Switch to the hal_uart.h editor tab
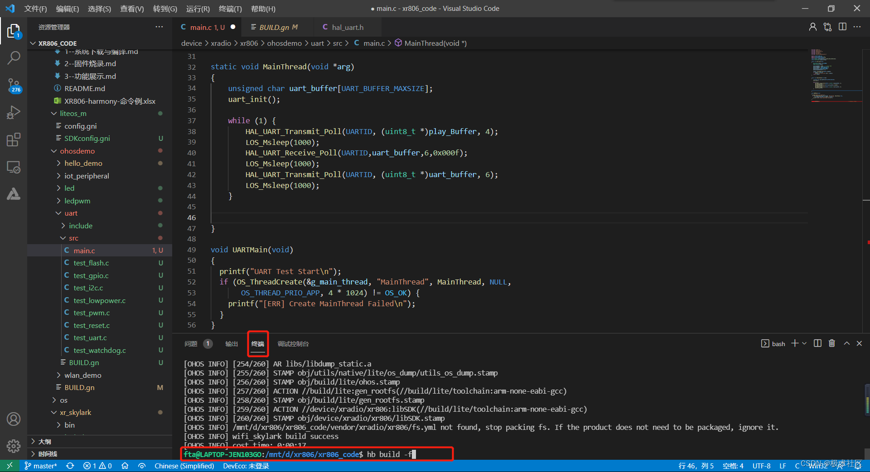Image resolution: width=870 pixels, height=472 pixels. coord(348,27)
